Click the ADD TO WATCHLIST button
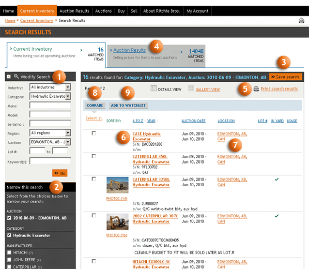Screen dimensions: 309x269 (128, 105)
